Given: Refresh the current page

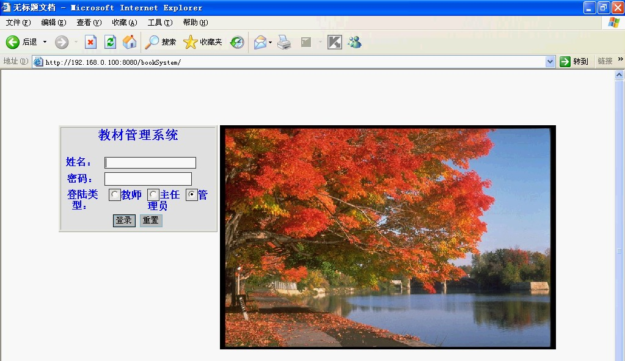Looking at the screenshot, I should (x=110, y=42).
